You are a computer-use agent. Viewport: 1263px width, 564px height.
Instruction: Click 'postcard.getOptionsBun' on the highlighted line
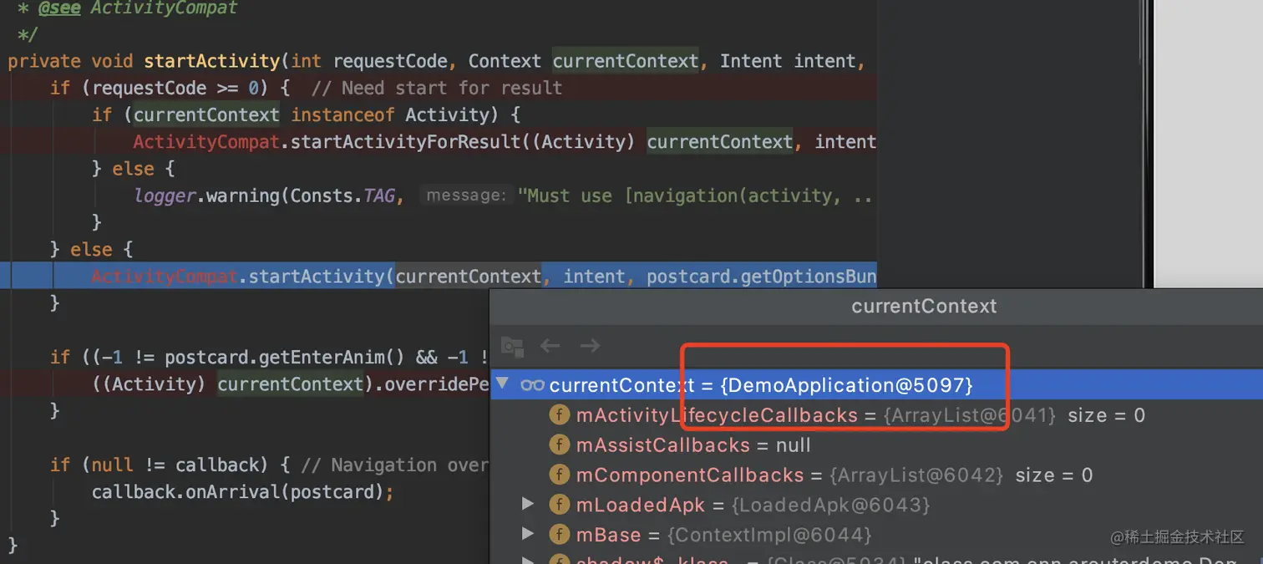coord(761,276)
